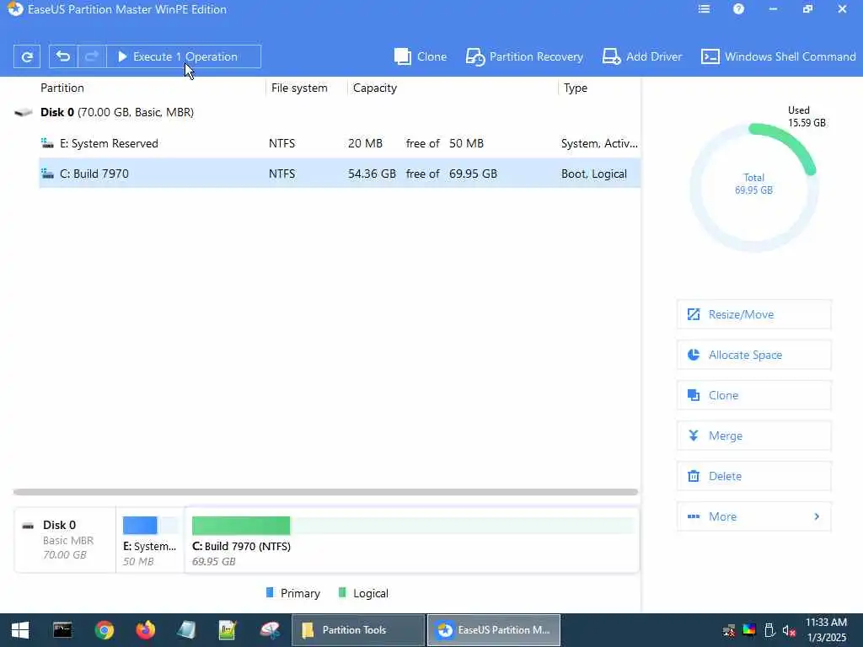
Task: Open Add Driver tool
Action: pyautogui.click(x=641, y=56)
